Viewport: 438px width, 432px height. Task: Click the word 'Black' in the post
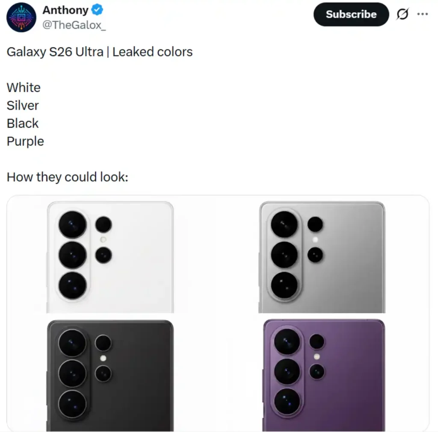[23, 123]
